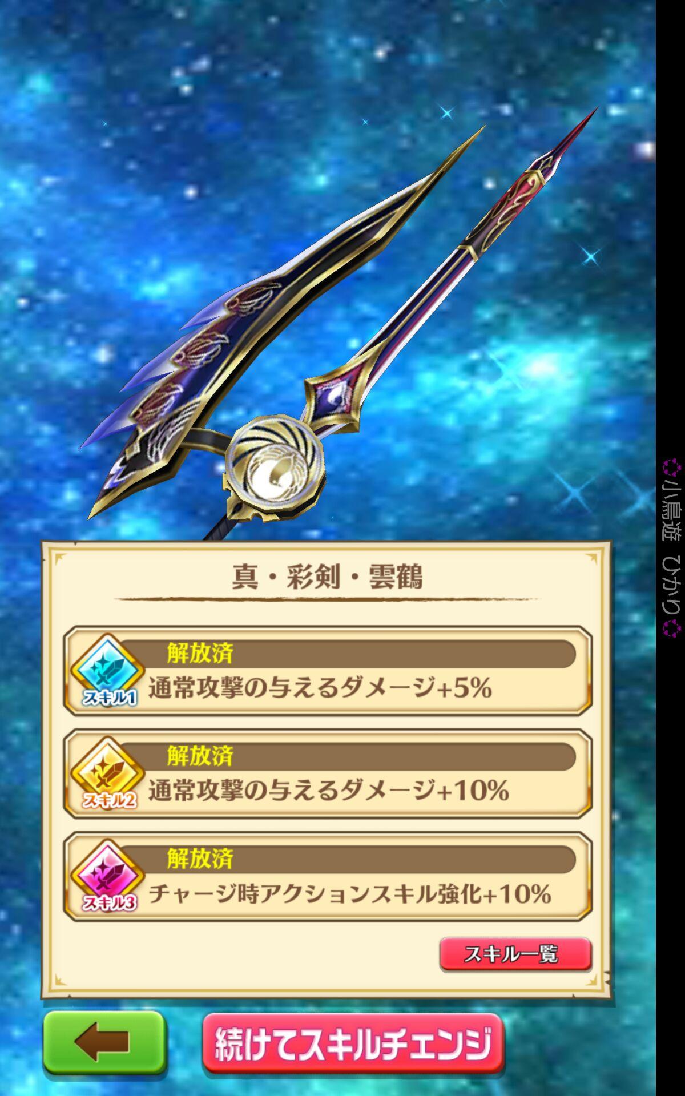Open the スキル一覧 skill list
The image size is (685, 1096).
pos(515,954)
